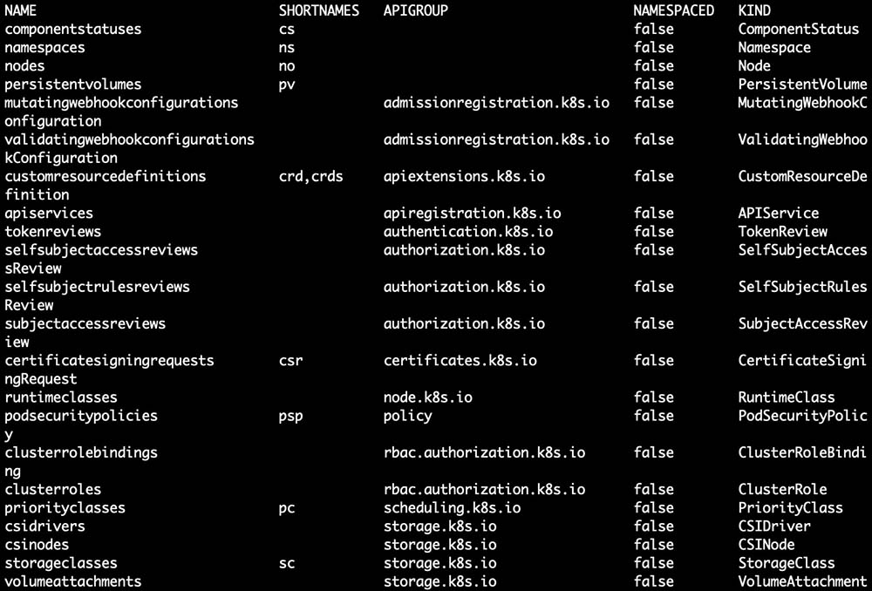
Task: Select the apiextensions.k8s.io API group
Action: tap(464, 176)
